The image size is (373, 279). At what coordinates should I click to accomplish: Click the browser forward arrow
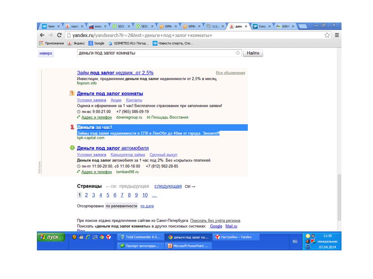pos(51,35)
